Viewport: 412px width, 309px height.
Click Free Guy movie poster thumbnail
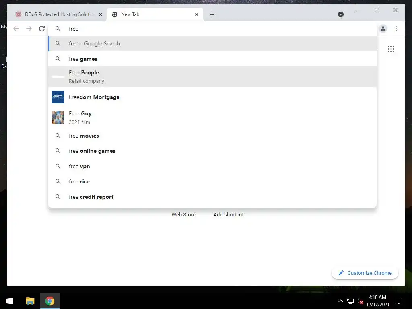[x=58, y=117]
